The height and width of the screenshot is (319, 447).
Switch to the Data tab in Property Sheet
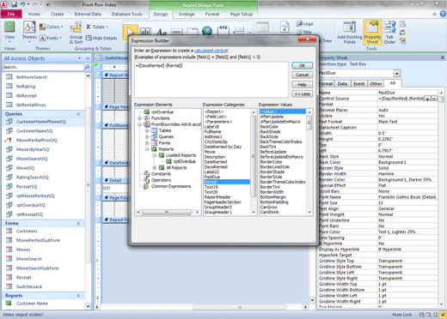coord(342,84)
